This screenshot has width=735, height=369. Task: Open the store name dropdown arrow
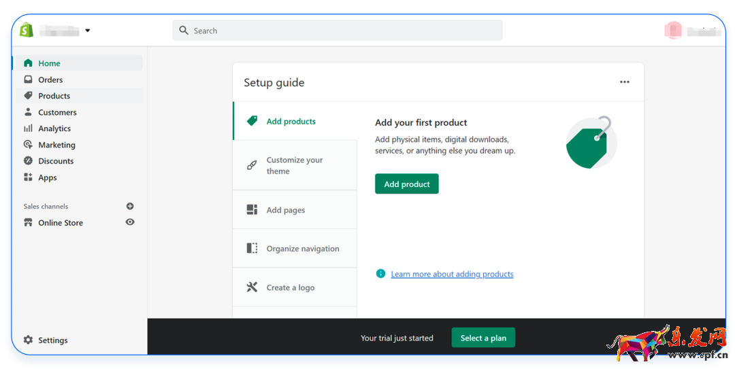click(x=88, y=31)
